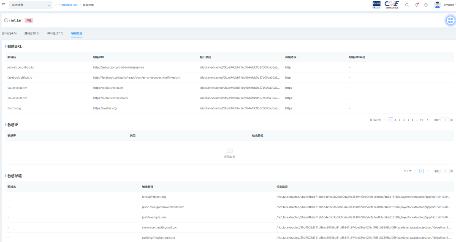The height and width of the screenshot is (242, 456).
Task: Click next arrow in 敏感IP pagination
Action: tap(427, 171)
